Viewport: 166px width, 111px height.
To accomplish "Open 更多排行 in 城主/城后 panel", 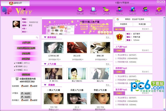I will pos(146,29).
